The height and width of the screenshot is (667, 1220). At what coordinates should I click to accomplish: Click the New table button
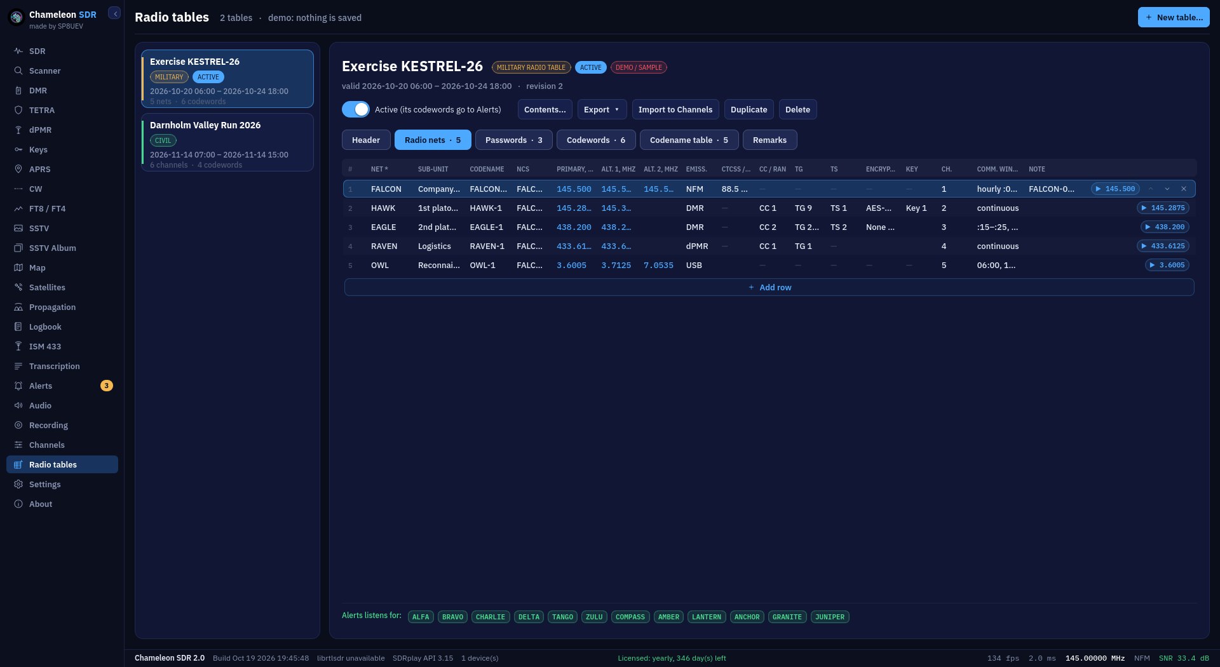pyautogui.click(x=1174, y=17)
